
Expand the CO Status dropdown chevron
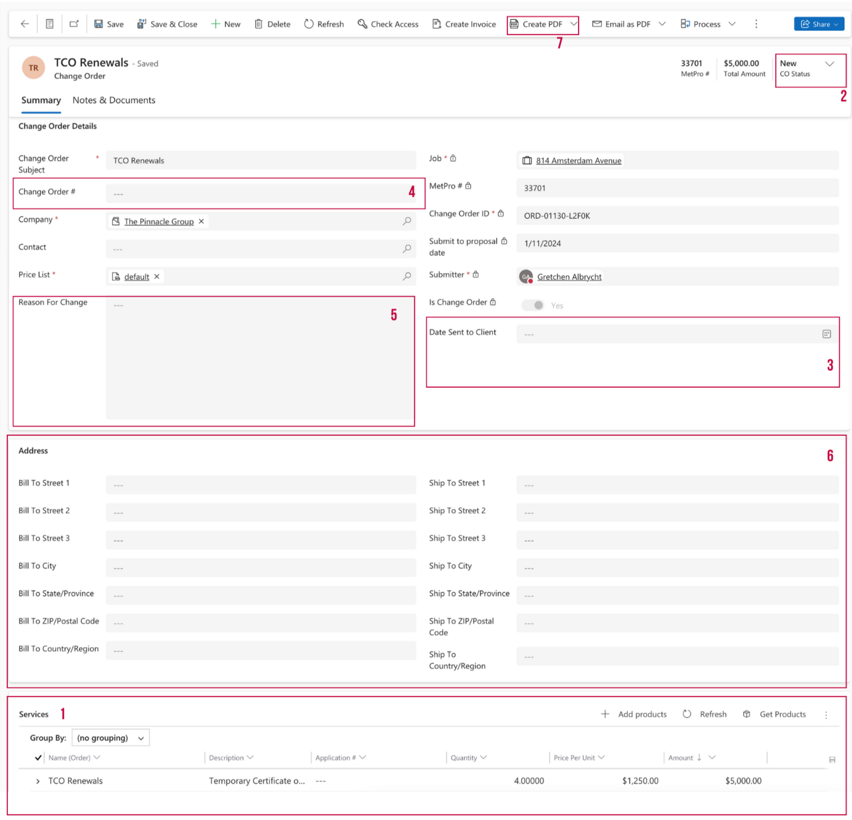pyautogui.click(x=829, y=64)
